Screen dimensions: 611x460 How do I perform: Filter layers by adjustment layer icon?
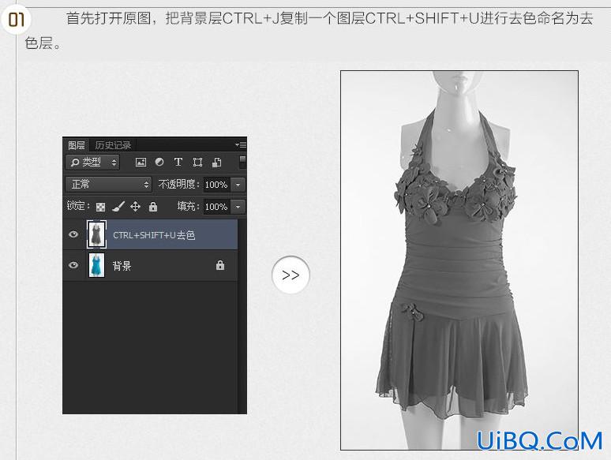coord(159,162)
